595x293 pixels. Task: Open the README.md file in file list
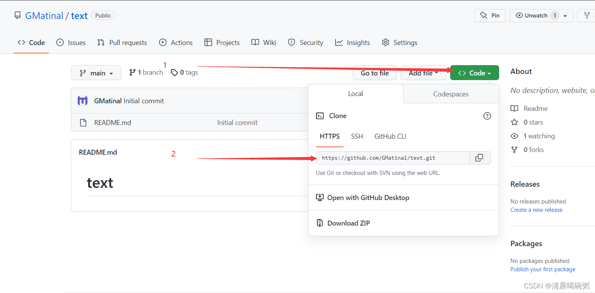point(113,123)
